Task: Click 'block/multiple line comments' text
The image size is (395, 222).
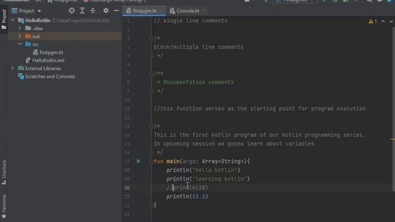Action: (x=199, y=47)
